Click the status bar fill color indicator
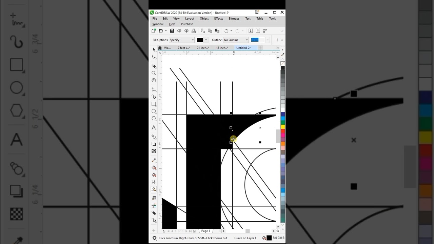Viewport: 434px width, 244px height. tap(269, 238)
